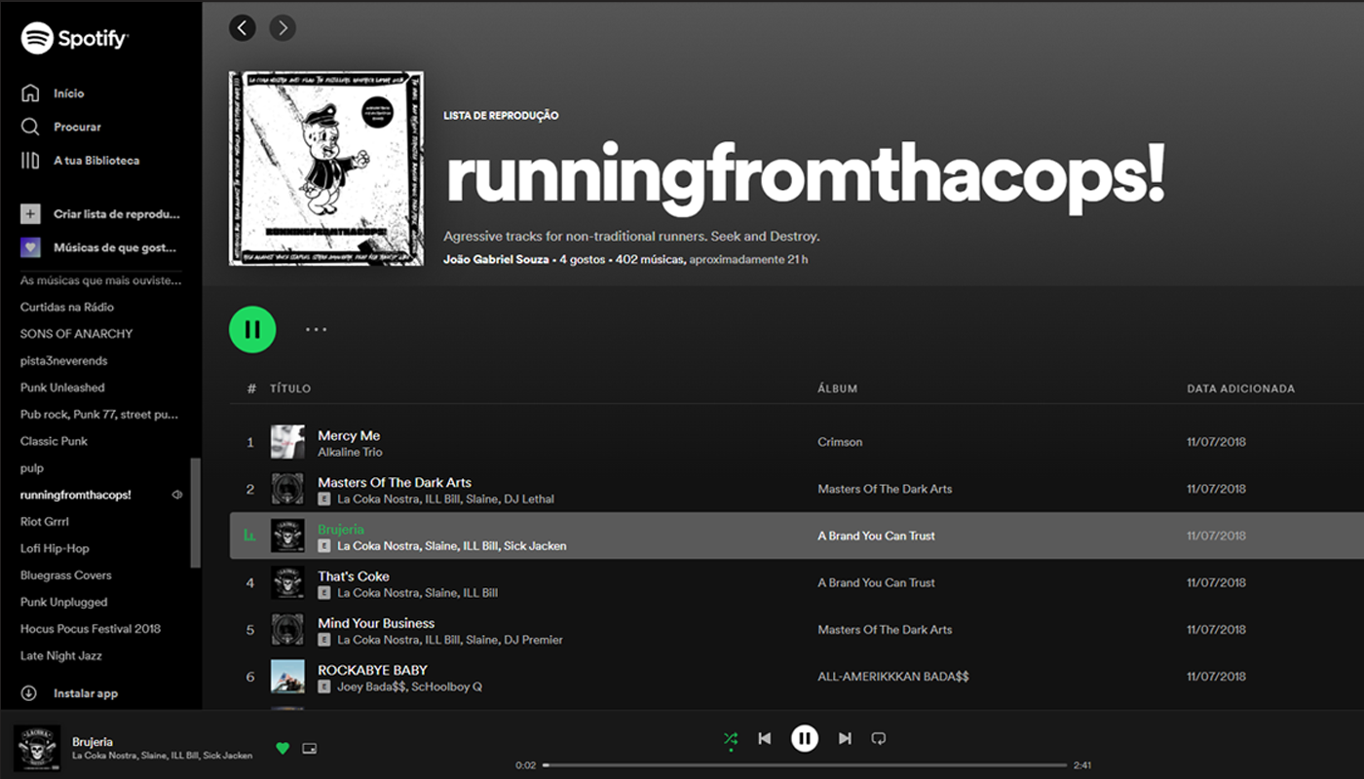Open Alkaline Trio artist link
The height and width of the screenshot is (779, 1364).
click(350, 453)
